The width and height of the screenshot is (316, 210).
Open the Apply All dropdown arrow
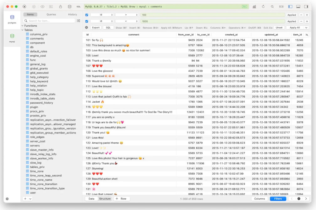pos(306,28)
